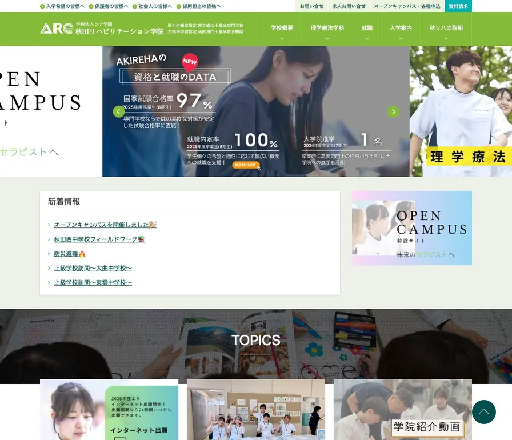Open news 防災避難
Viewport: 512px width, 440px height.
click(70, 254)
